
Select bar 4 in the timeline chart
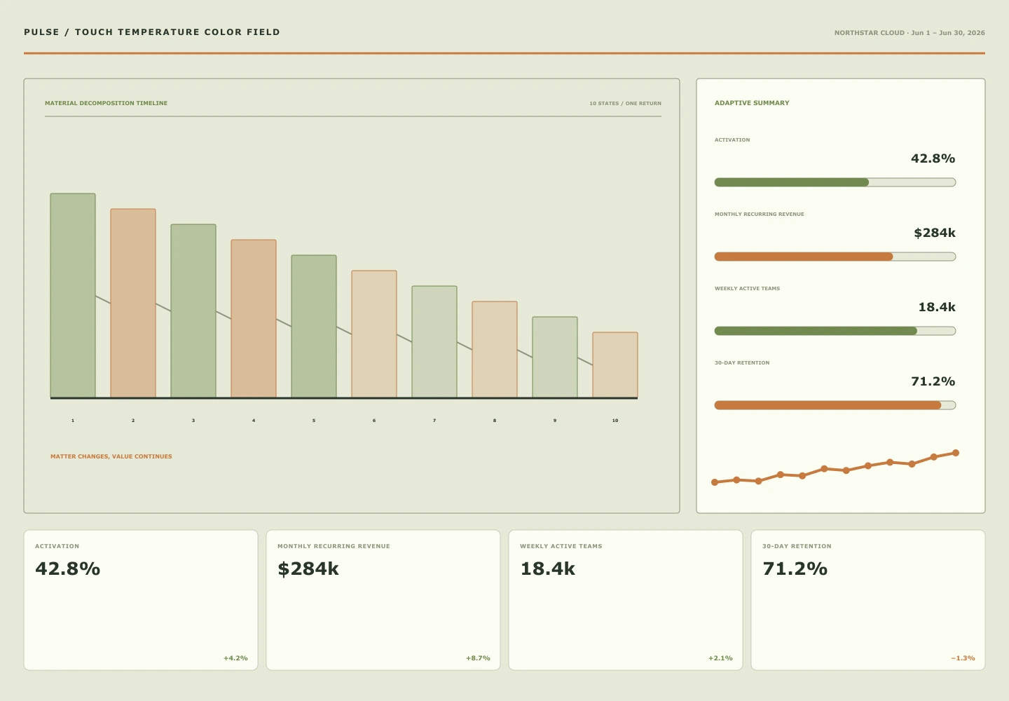[254, 319]
